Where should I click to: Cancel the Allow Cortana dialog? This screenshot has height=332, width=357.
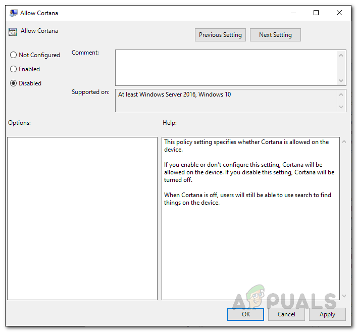pyautogui.click(x=286, y=314)
